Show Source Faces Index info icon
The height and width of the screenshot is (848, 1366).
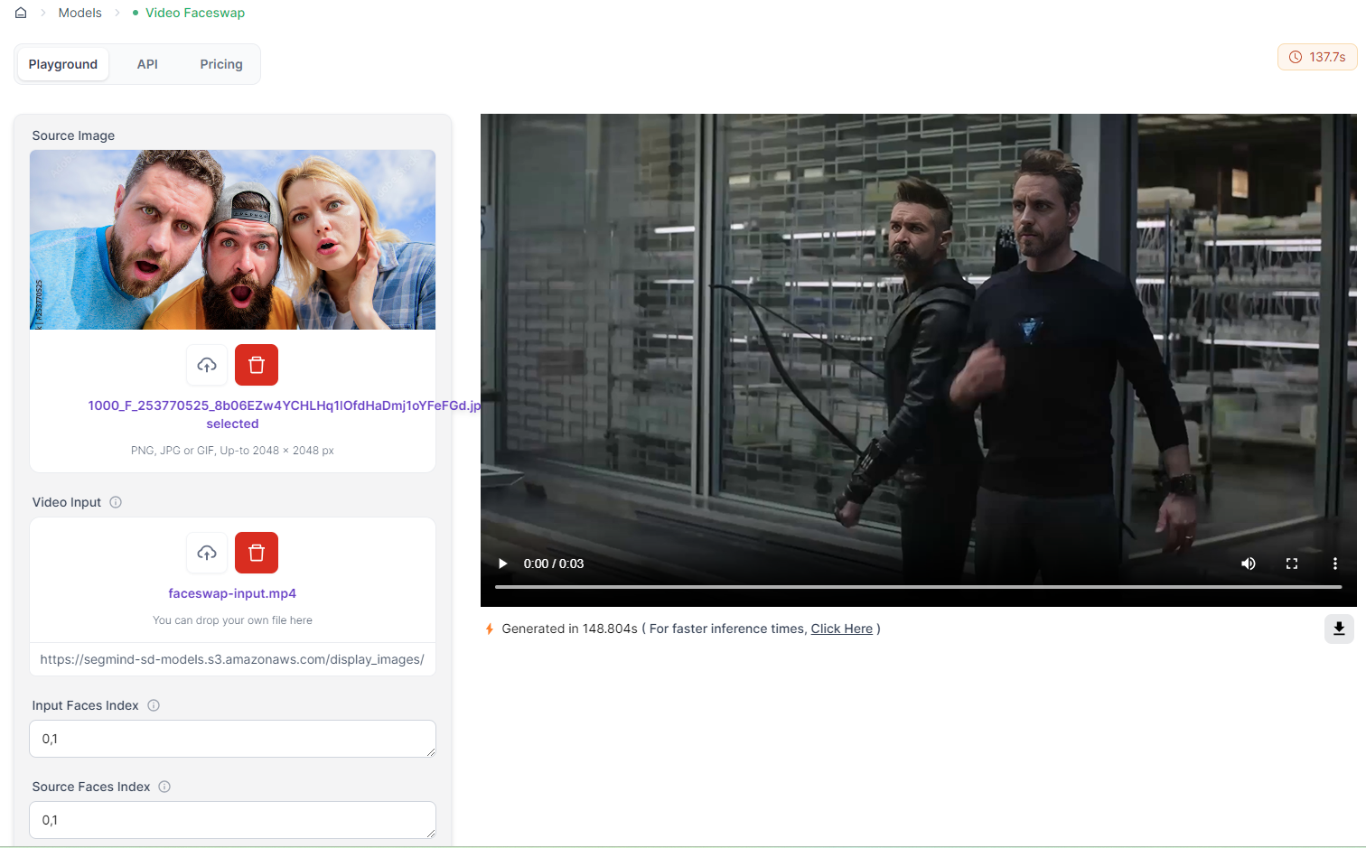click(164, 787)
